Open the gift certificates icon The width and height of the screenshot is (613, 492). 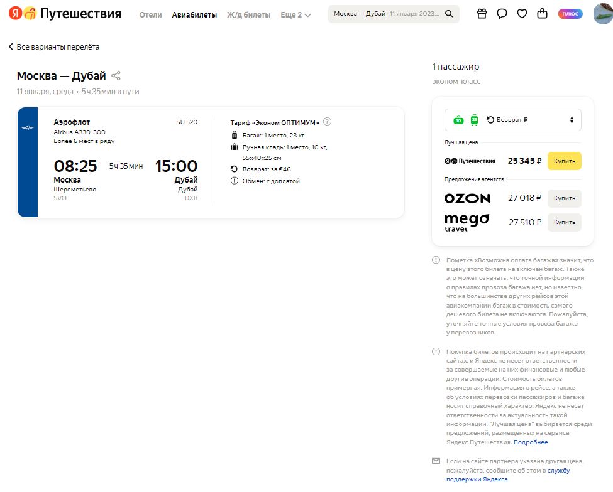[x=482, y=14]
